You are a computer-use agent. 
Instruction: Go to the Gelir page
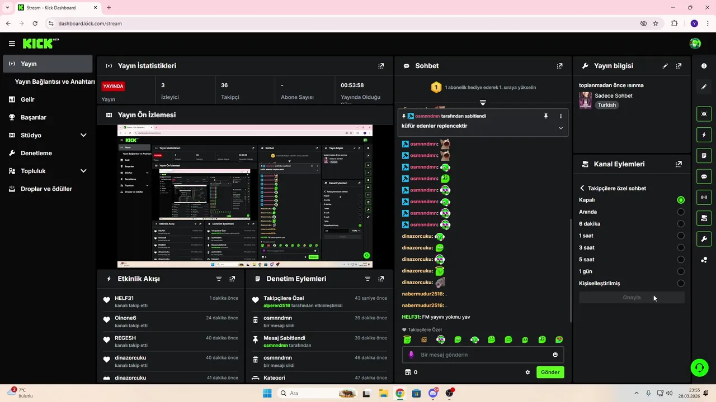coord(48,99)
